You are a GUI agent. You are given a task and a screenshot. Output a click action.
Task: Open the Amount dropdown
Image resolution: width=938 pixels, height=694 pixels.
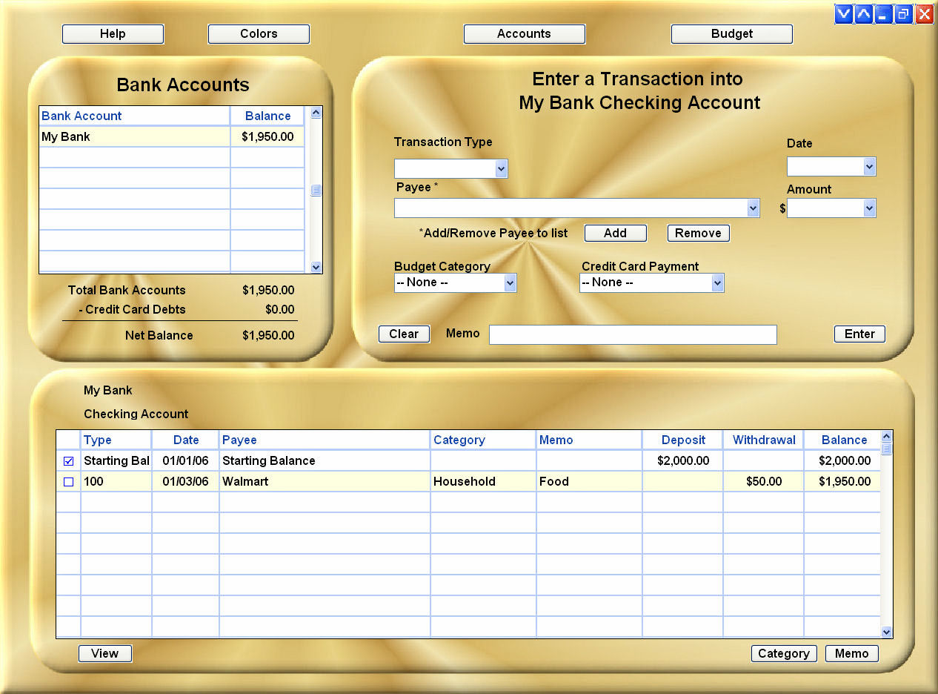(870, 208)
